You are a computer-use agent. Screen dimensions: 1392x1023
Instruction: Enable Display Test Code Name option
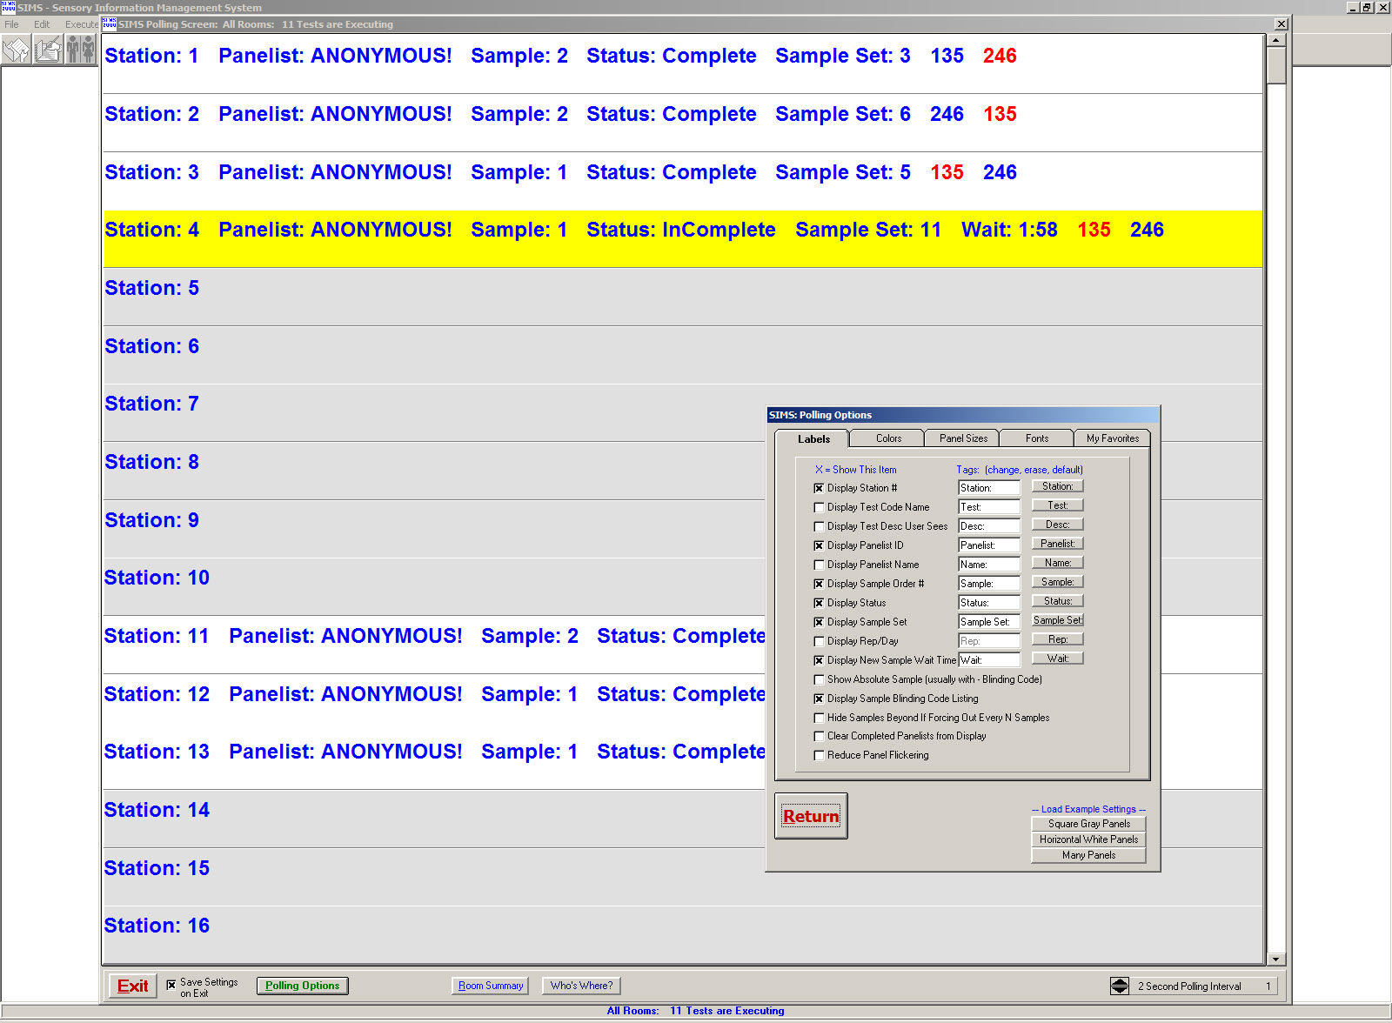819,507
